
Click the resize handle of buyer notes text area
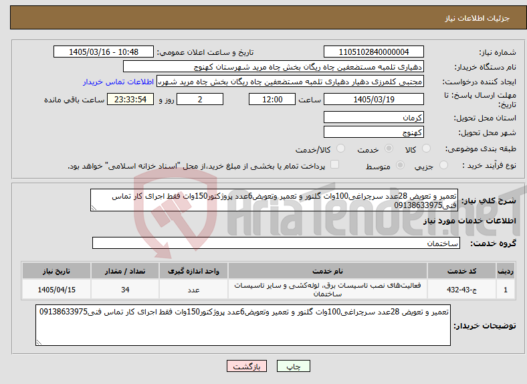click(x=39, y=343)
